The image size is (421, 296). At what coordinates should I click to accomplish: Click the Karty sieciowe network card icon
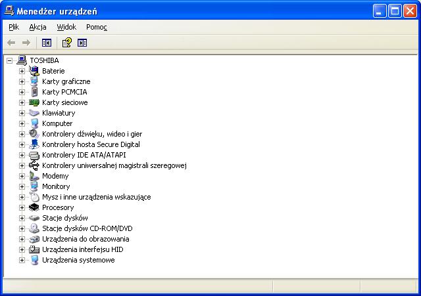click(34, 102)
